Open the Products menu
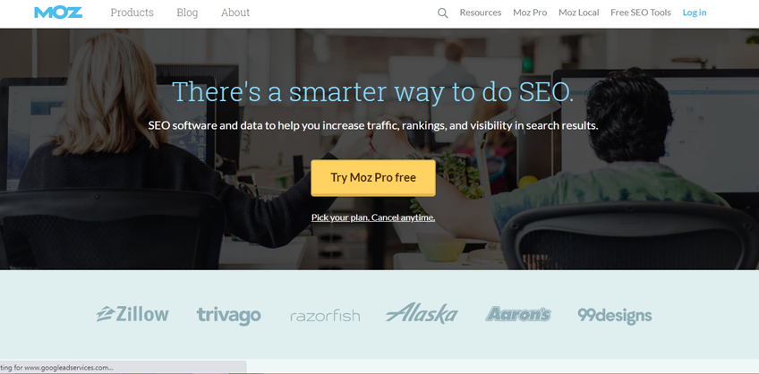 [132, 13]
